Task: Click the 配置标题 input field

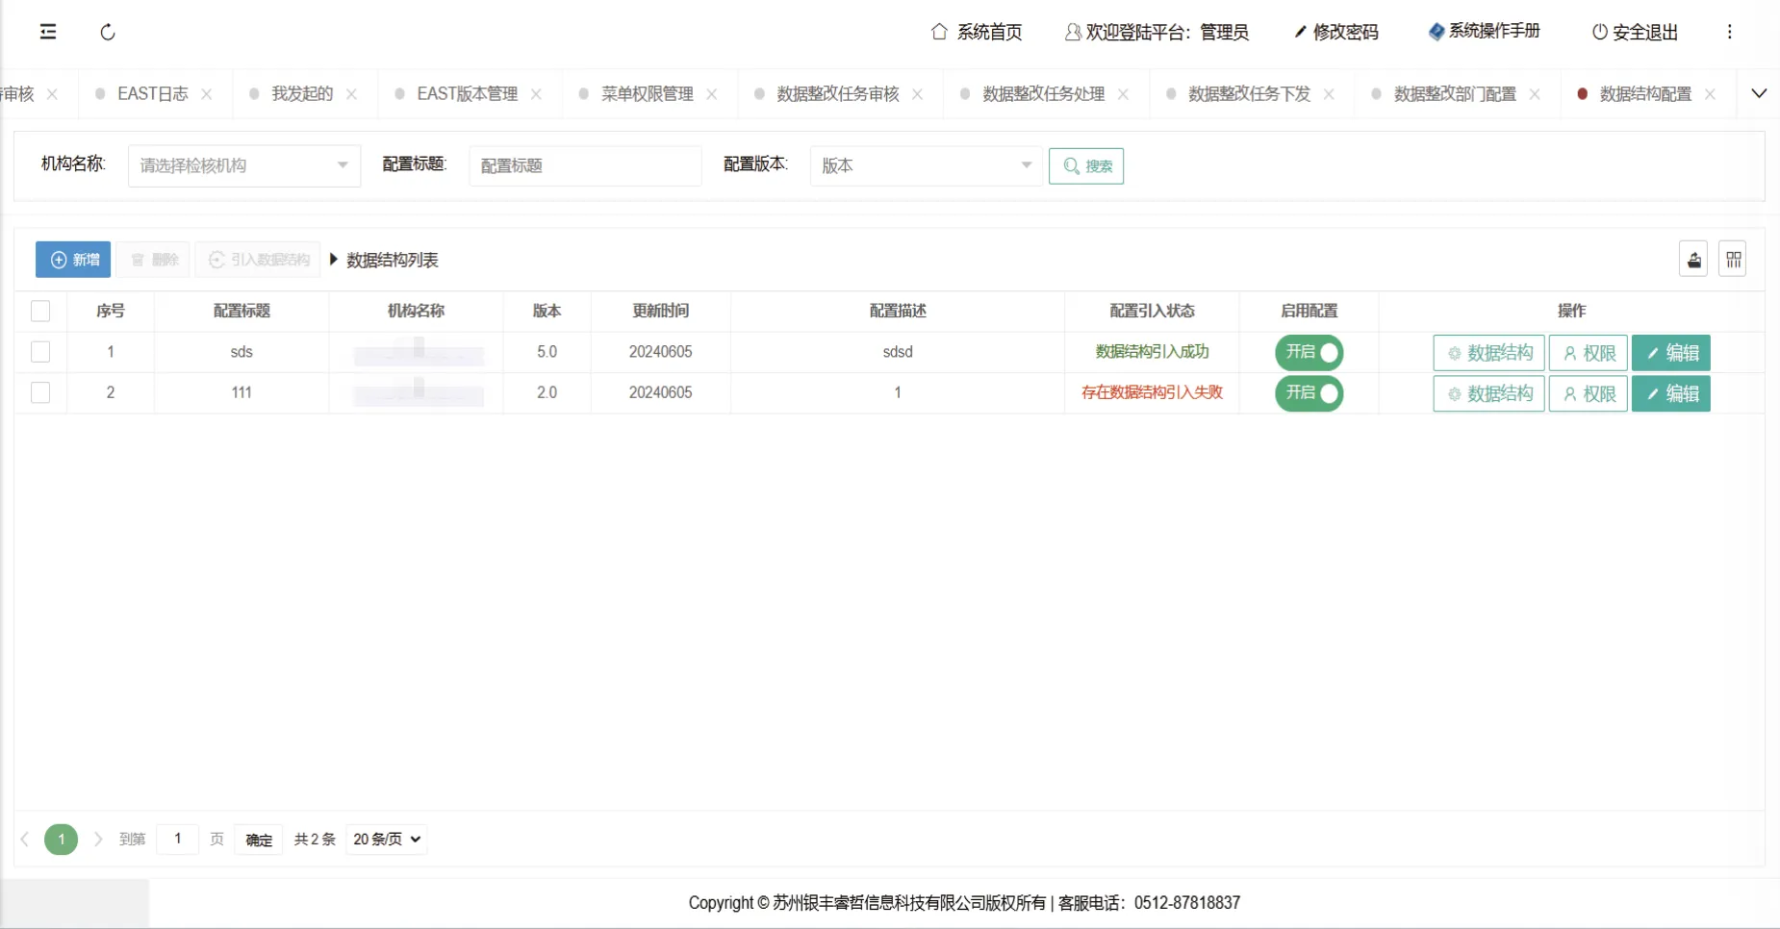Action: tap(585, 165)
